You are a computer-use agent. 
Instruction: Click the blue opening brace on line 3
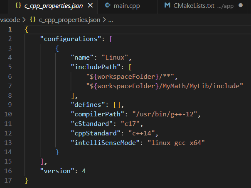pos(57,48)
